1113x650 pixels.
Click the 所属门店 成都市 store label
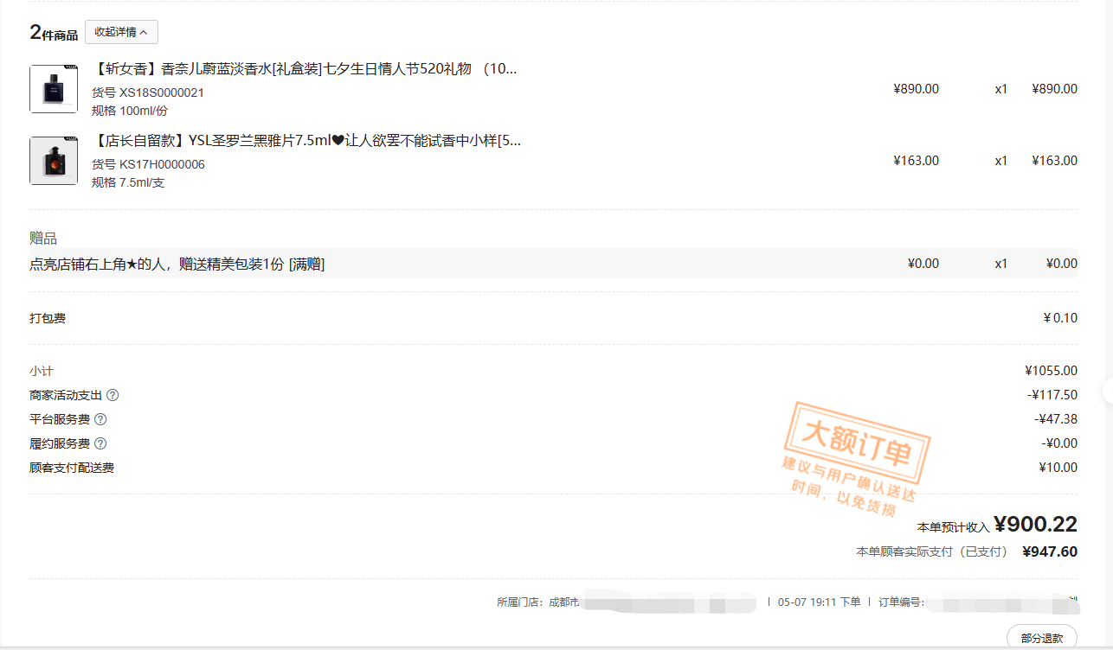537,602
